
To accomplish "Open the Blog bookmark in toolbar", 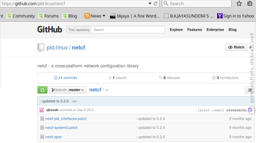I will click(70, 16).
